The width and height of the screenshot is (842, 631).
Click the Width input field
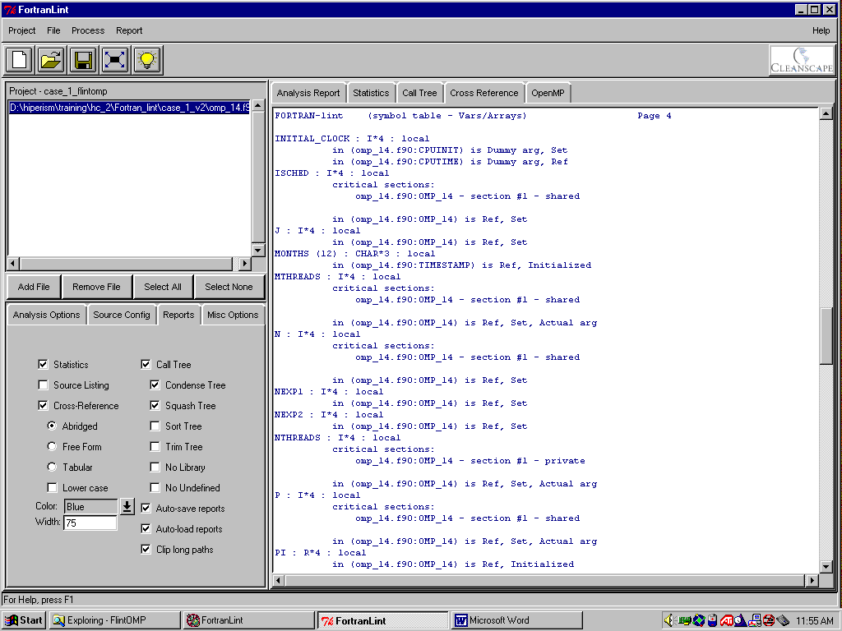(x=90, y=523)
